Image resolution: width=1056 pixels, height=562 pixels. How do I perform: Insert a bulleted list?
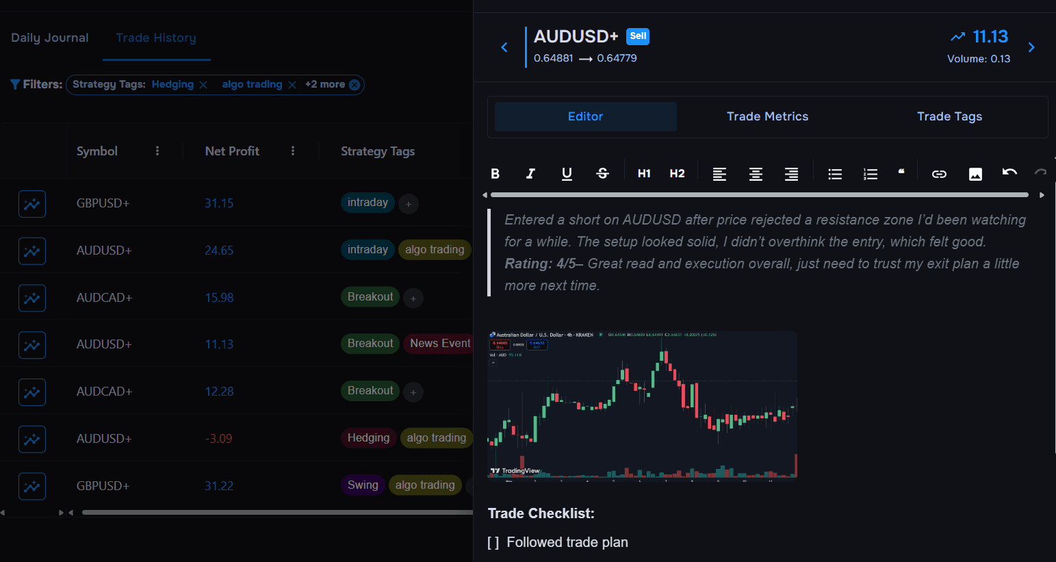(834, 174)
